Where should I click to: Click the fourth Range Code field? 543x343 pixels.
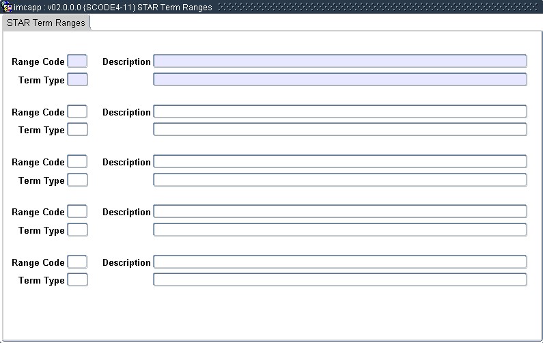[x=77, y=212]
